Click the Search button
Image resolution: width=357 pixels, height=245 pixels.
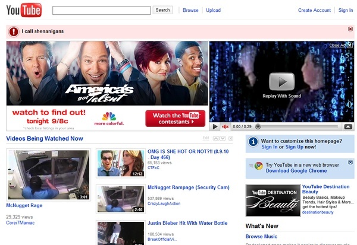(x=162, y=10)
